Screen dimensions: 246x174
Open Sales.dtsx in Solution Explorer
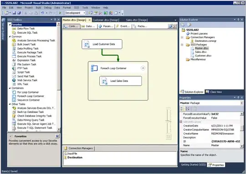pyautogui.click(x=200, y=52)
